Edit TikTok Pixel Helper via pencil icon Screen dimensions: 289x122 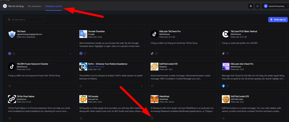[x=10, y=118]
